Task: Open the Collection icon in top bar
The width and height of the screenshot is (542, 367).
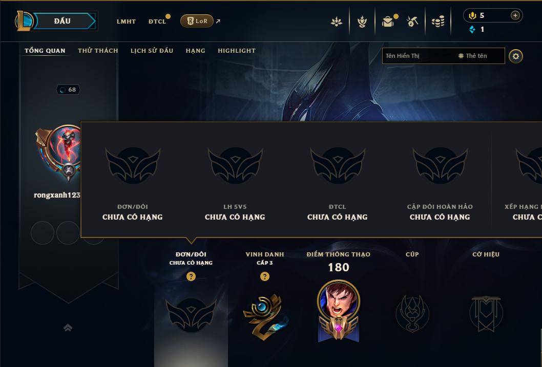Action: tap(388, 21)
